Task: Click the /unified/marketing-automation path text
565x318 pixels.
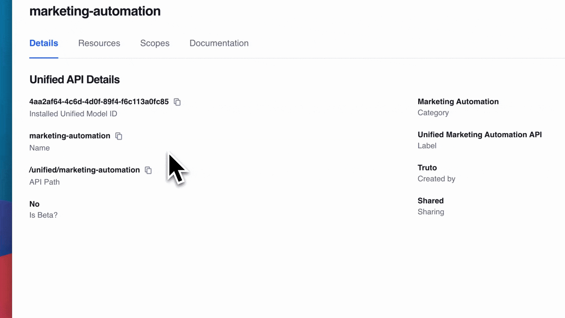Action: pos(84,170)
